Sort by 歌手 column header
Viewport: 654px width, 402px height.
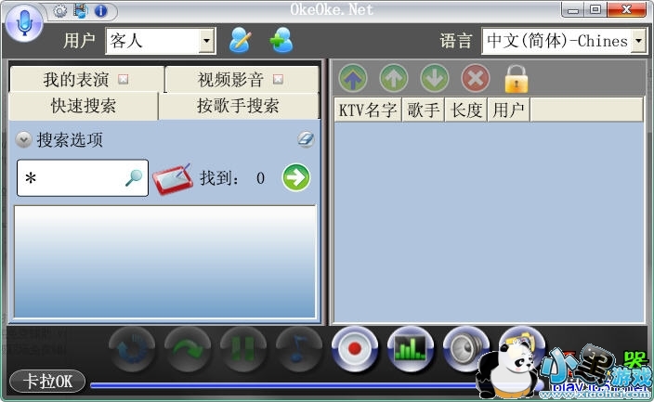[424, 110]
